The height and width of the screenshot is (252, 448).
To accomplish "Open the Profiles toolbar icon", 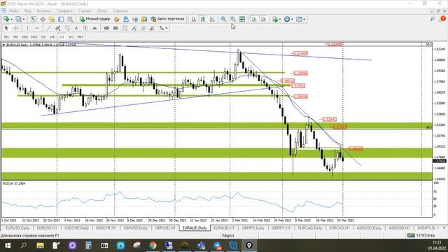I will [18, 19].
